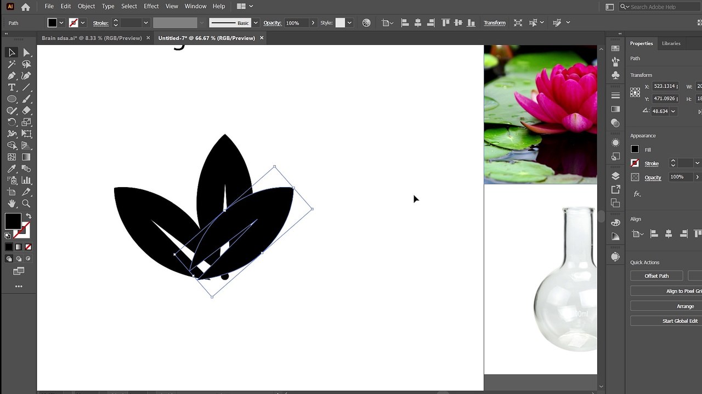
Task: Select the Lasso tool
Action: tap(26, 64)
